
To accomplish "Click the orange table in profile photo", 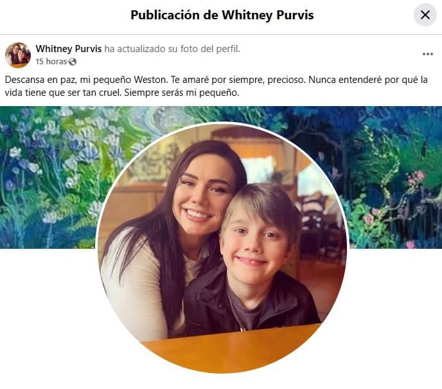I will point(231,348).
